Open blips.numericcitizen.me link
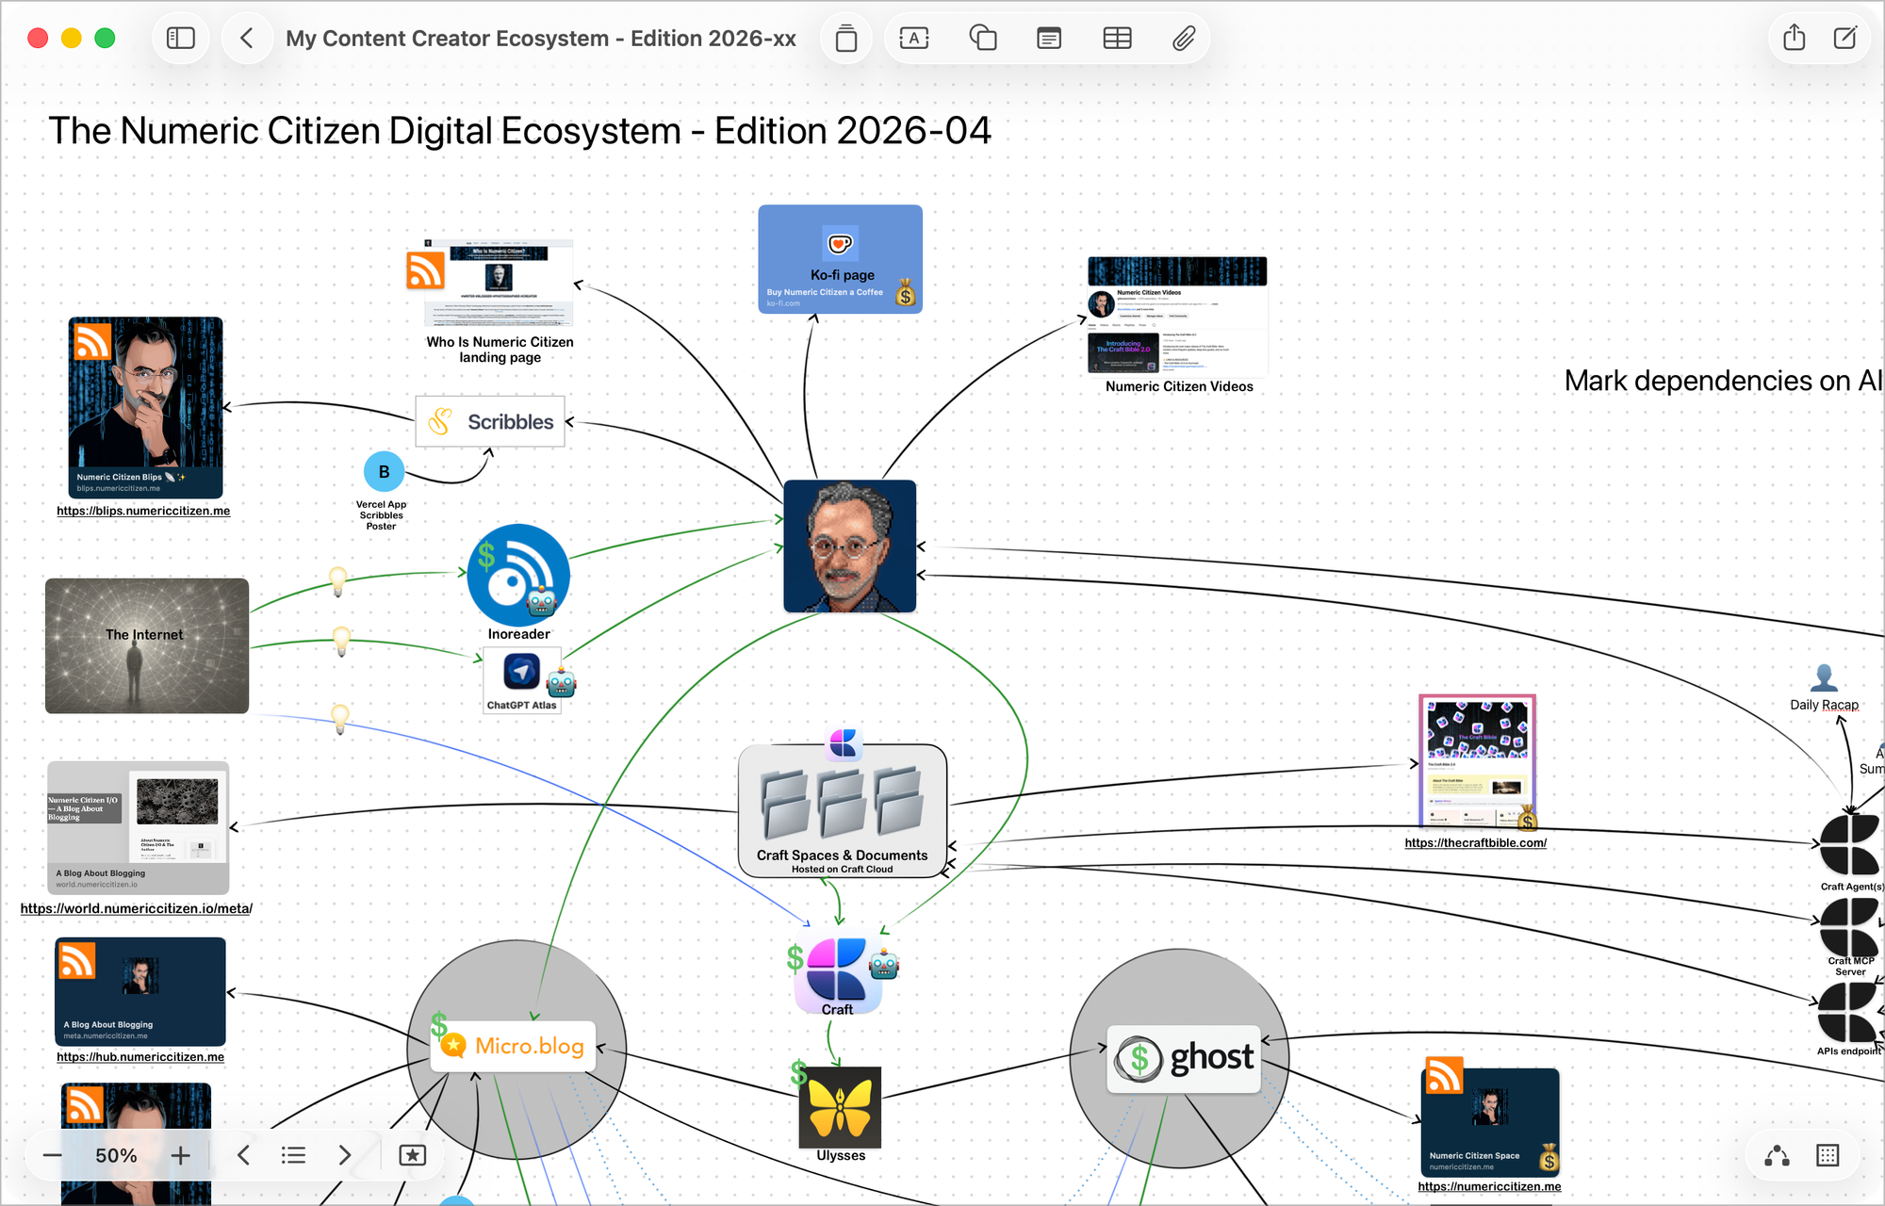Viewport: 1885px width, 1206px height. point(143,511)
